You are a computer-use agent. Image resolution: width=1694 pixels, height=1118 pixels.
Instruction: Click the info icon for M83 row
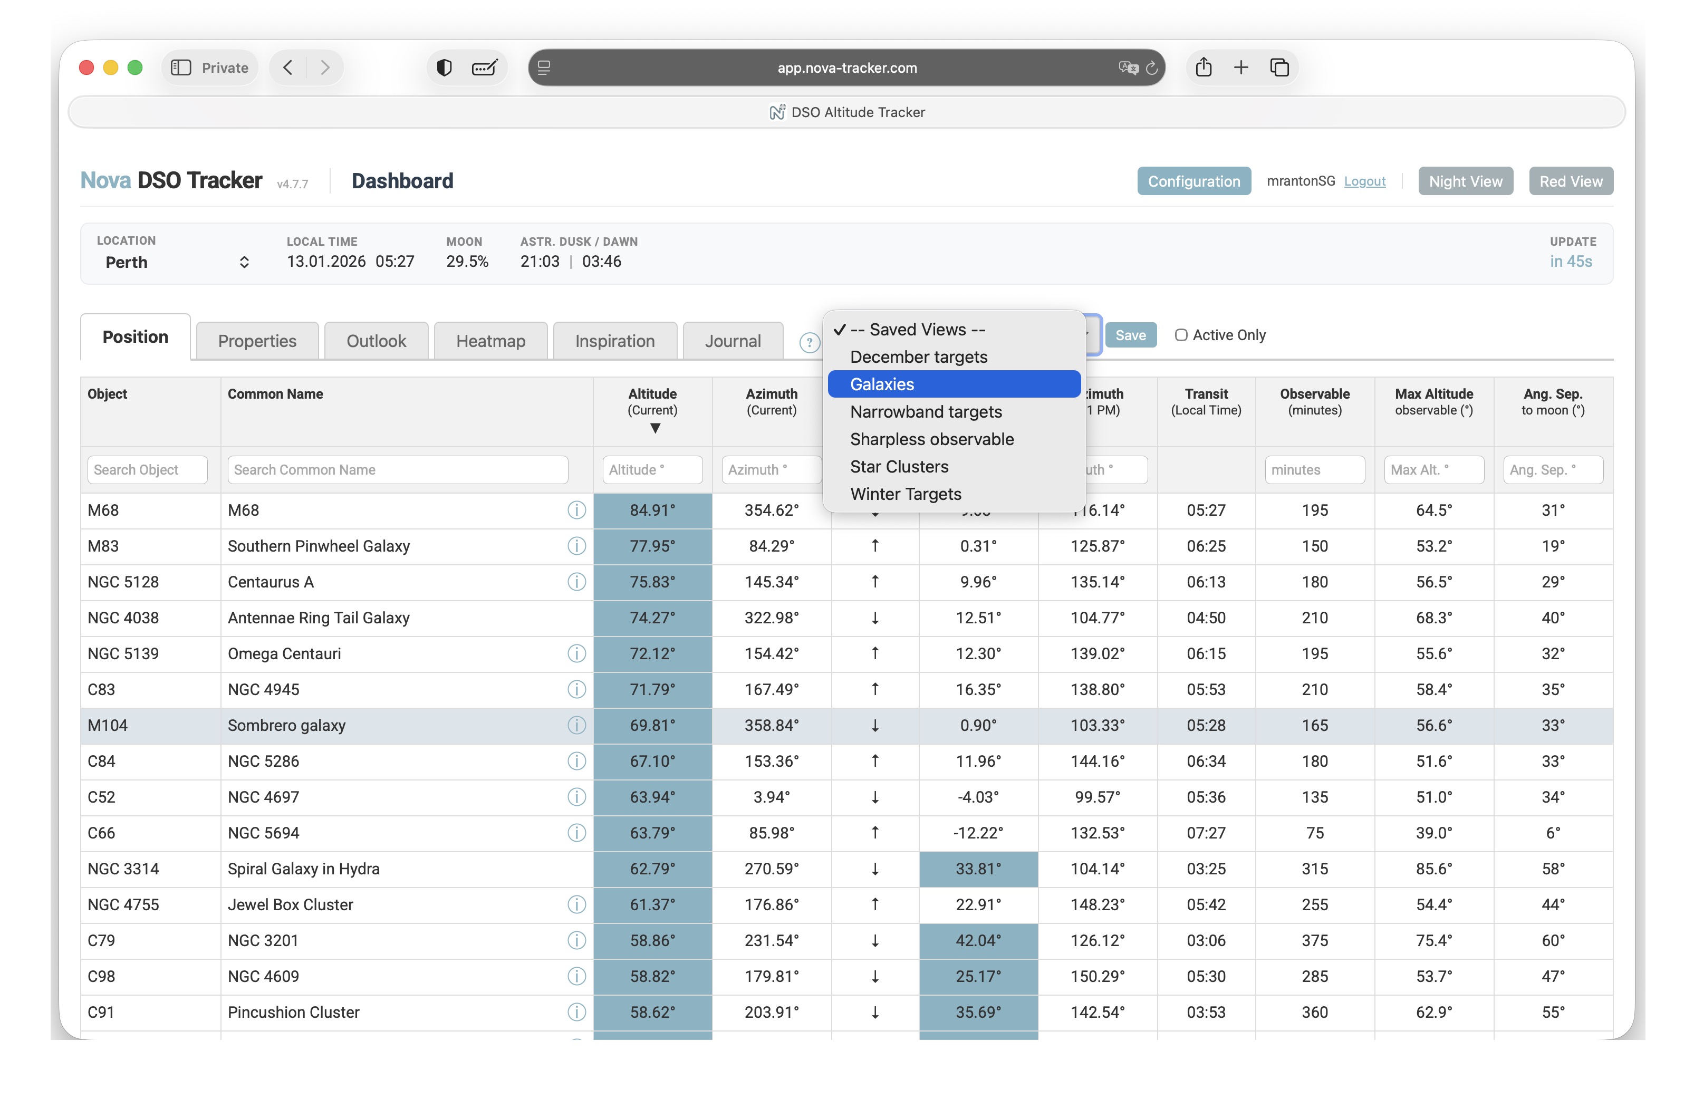coord(576,546)
